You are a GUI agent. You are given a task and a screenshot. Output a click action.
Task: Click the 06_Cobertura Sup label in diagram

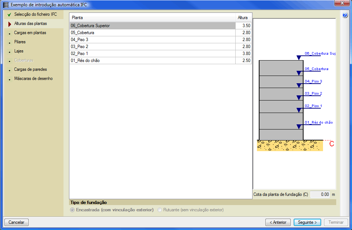click(x=320, y=54)
